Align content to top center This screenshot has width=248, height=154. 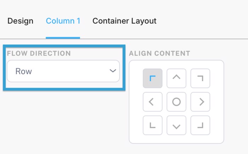[176, 78]
